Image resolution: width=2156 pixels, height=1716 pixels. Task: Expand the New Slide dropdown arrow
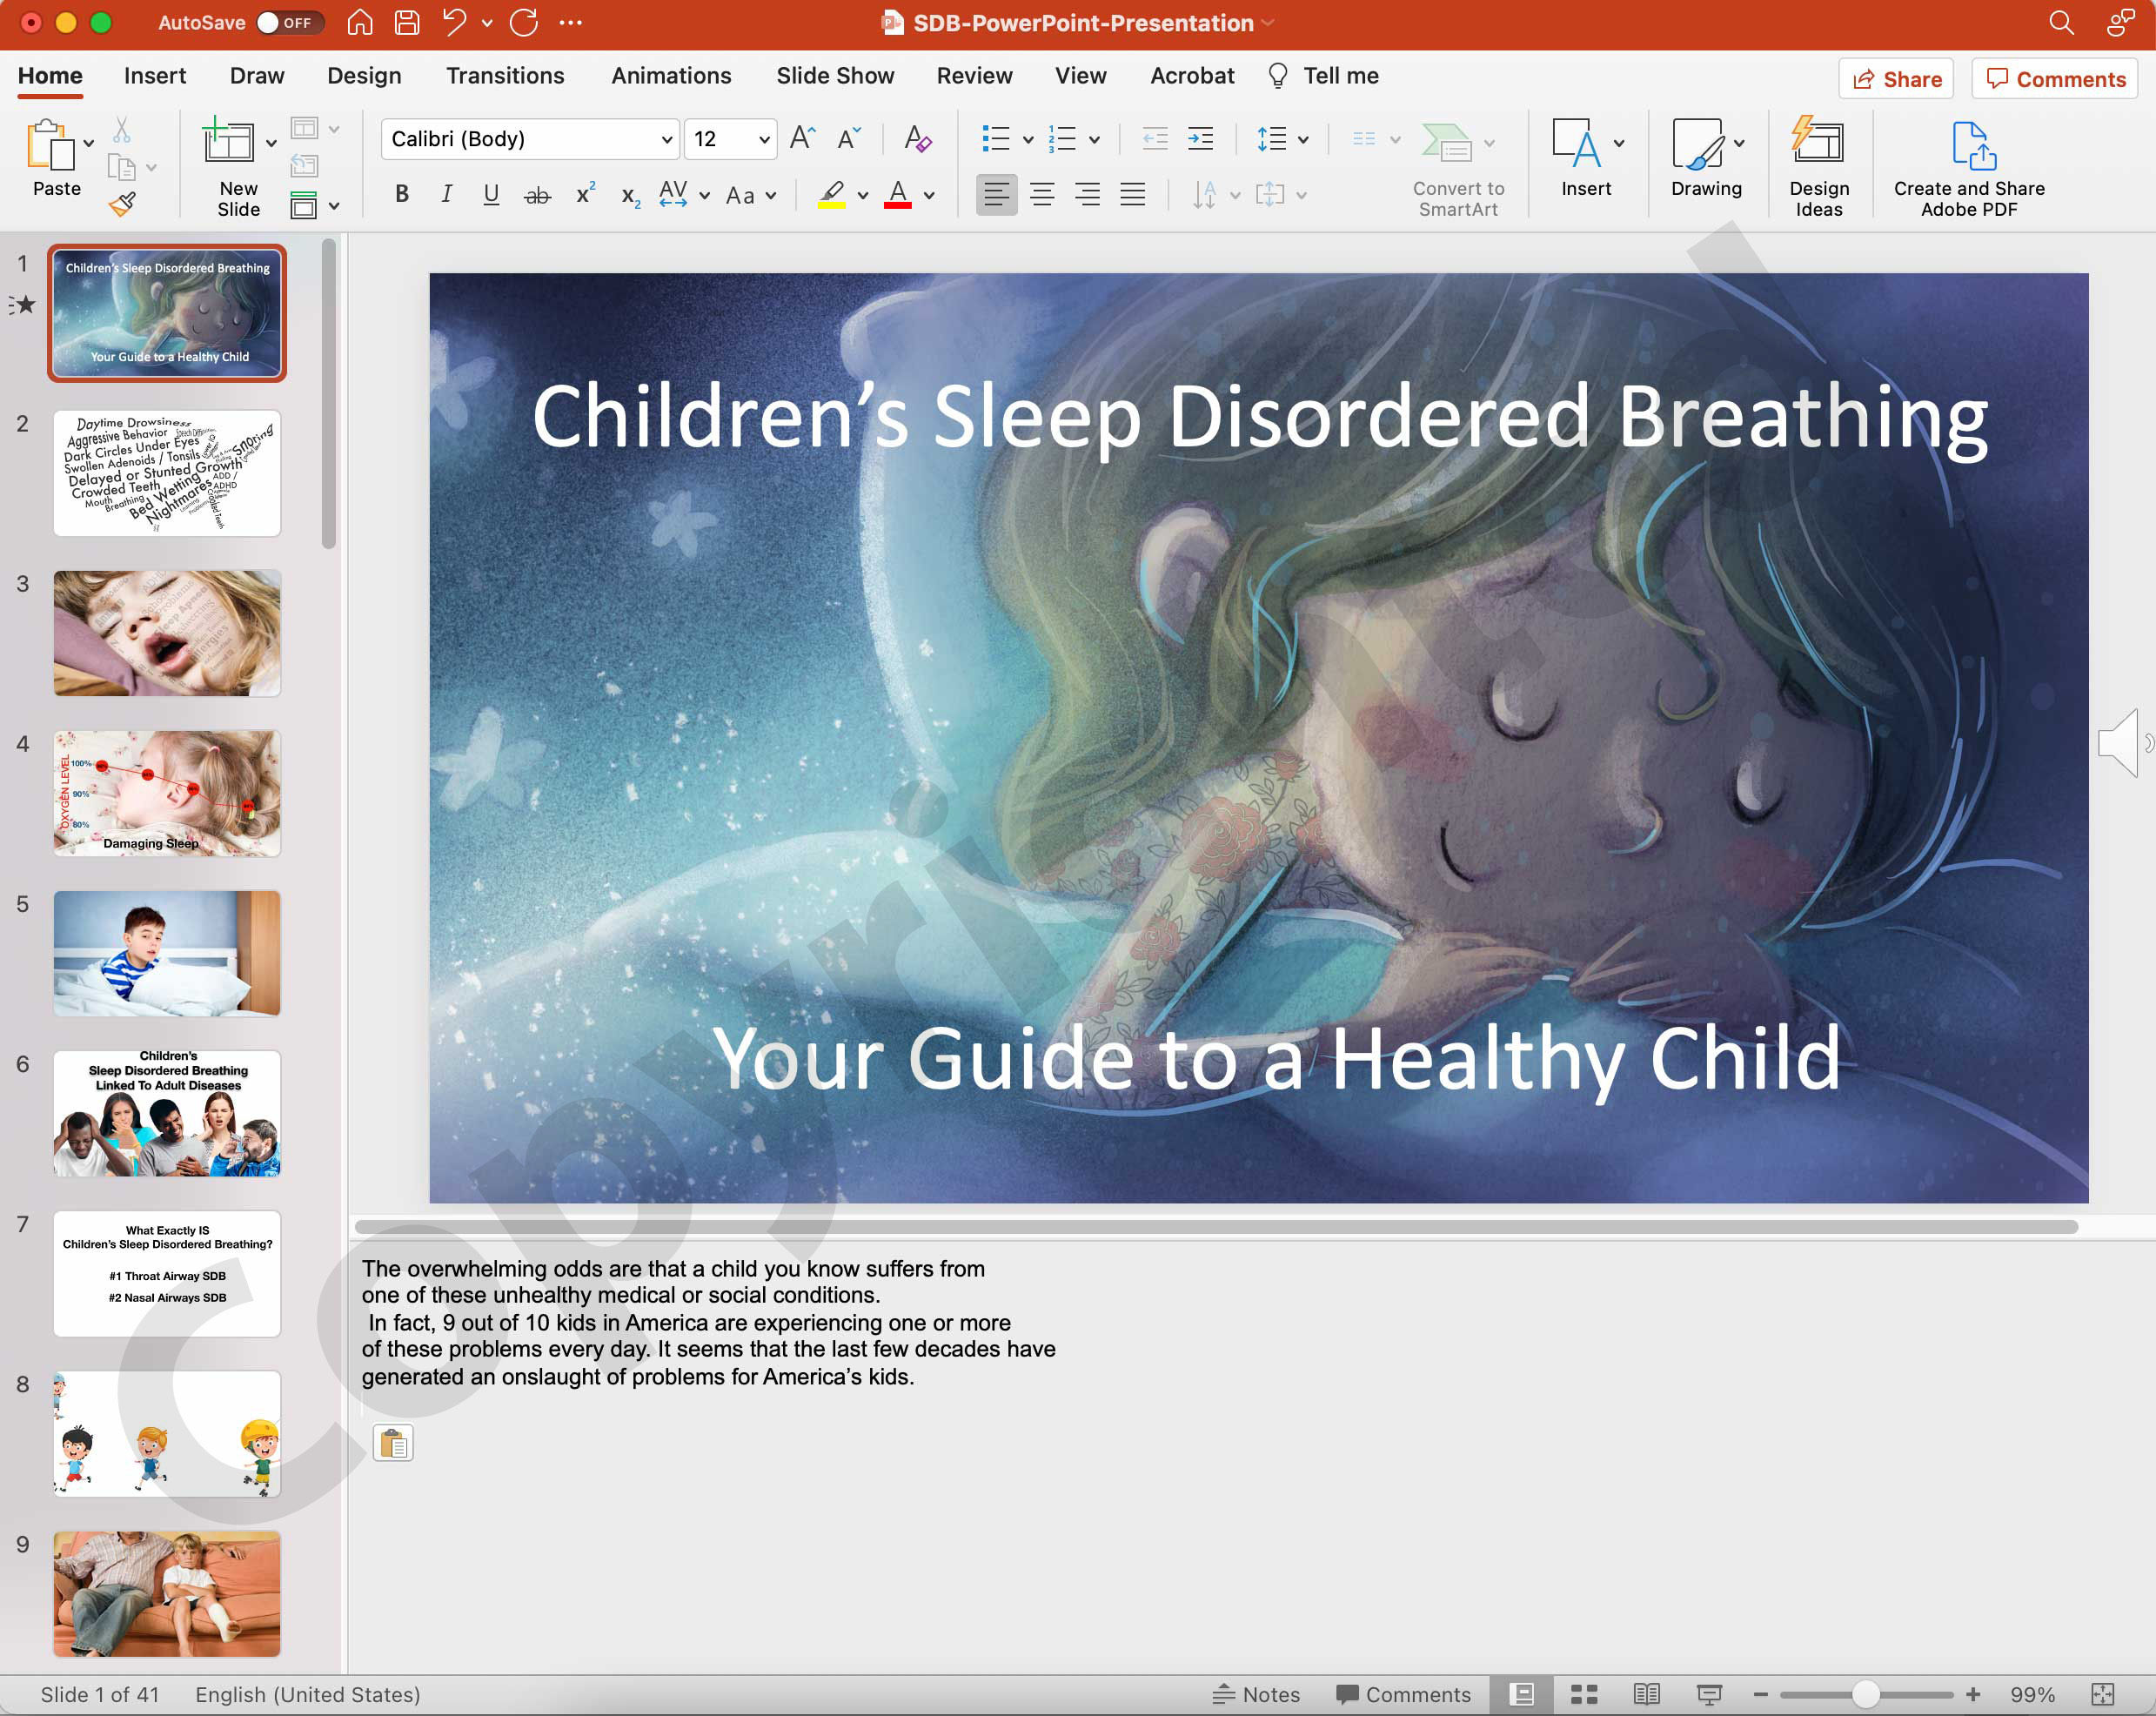(271, 144)
